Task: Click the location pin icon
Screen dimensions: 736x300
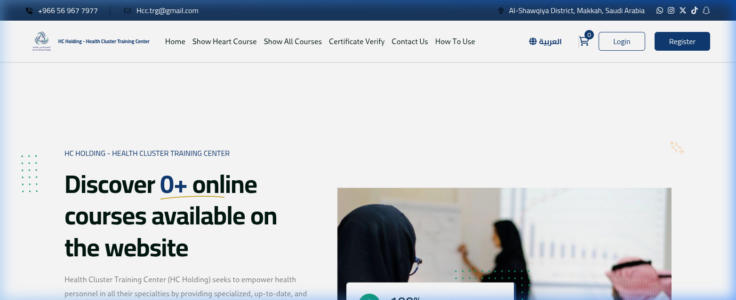Action: coord(501,10)
